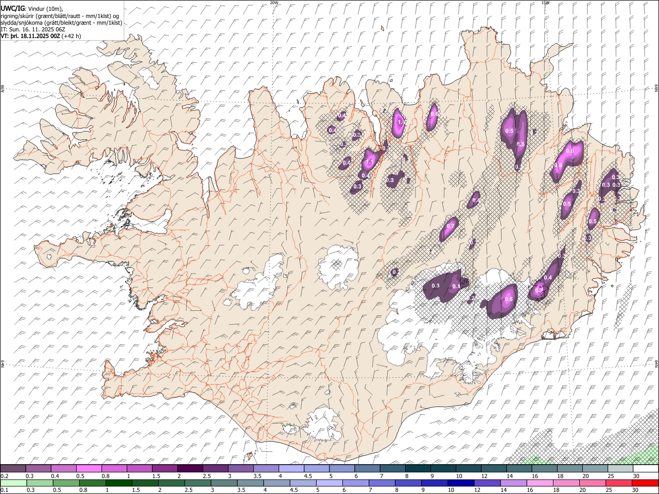Select the dusky mauve swatch between 0.2 and 0.3
659x494 pixels.
[13, 468]
